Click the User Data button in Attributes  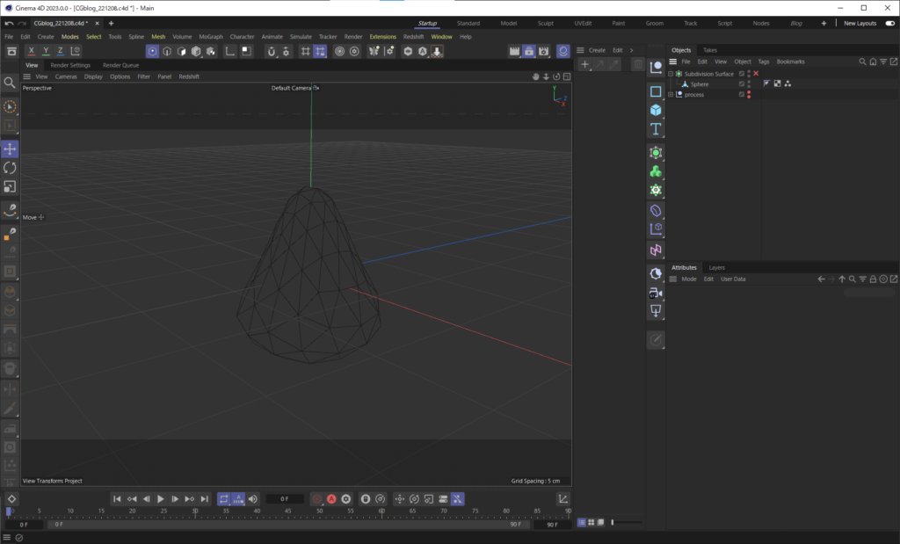pos(735,279)
